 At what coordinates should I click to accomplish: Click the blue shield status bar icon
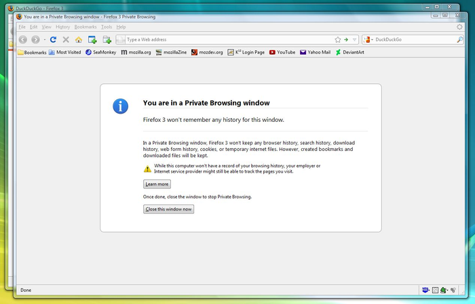(425, 290)
